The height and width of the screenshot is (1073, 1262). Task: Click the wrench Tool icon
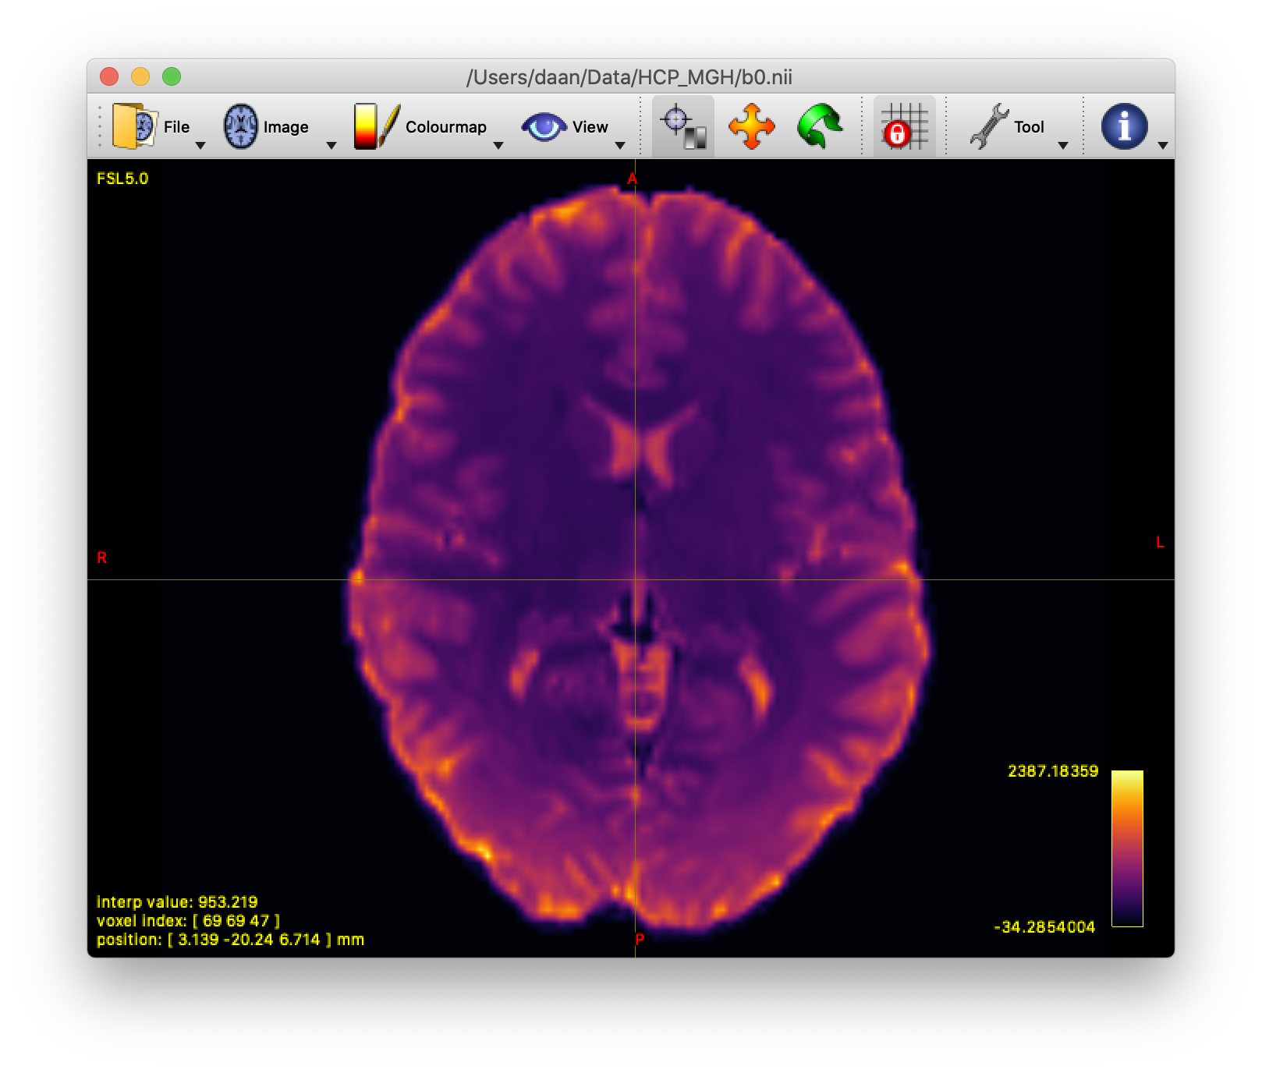(990, 125)
